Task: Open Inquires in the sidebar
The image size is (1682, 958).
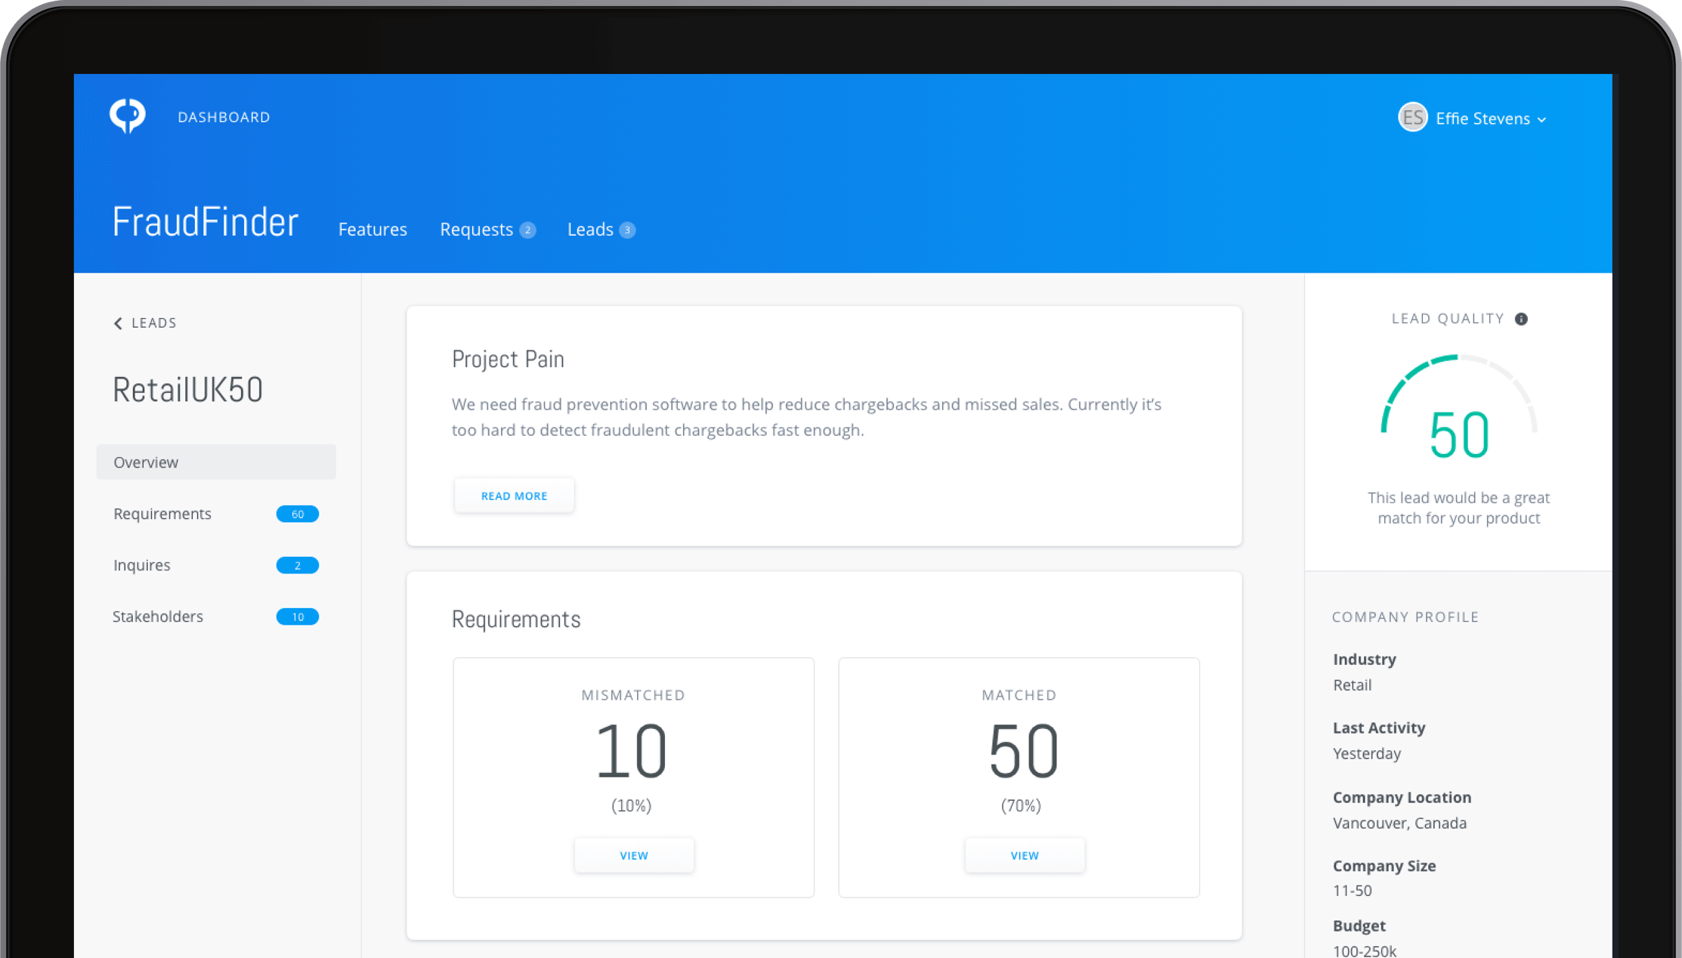Action: point(142,565)
